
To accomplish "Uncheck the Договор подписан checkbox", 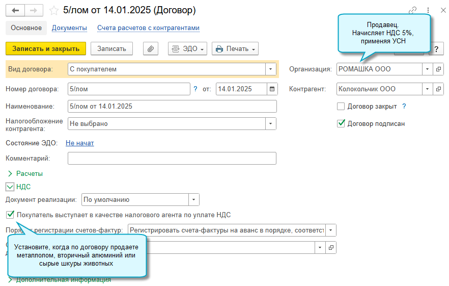I will (341, 123).
